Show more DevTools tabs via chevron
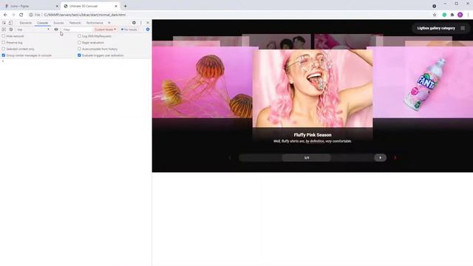The image size is (473, 266). 109,23
